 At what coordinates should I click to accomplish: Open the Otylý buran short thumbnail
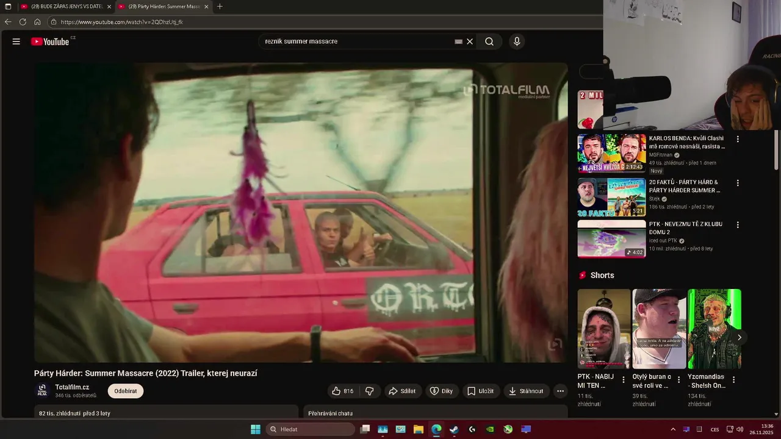tap(659, 329)
